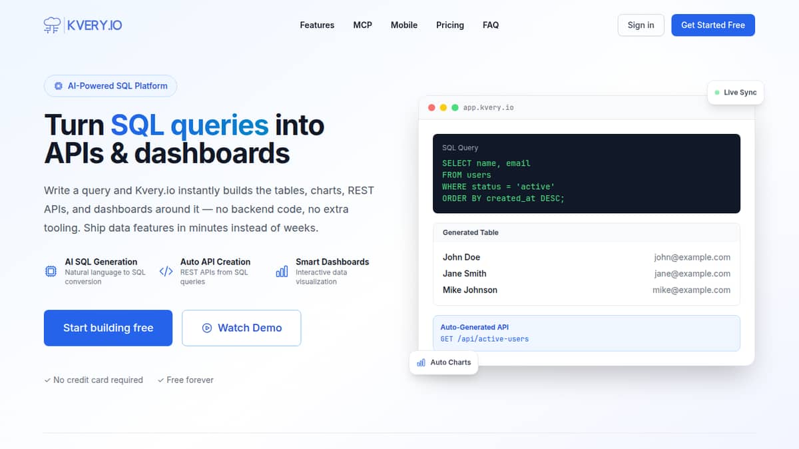Click the Natural language to SQL conversion text
The height and width of the screenshot is (449, 799).
coord(105,277)
